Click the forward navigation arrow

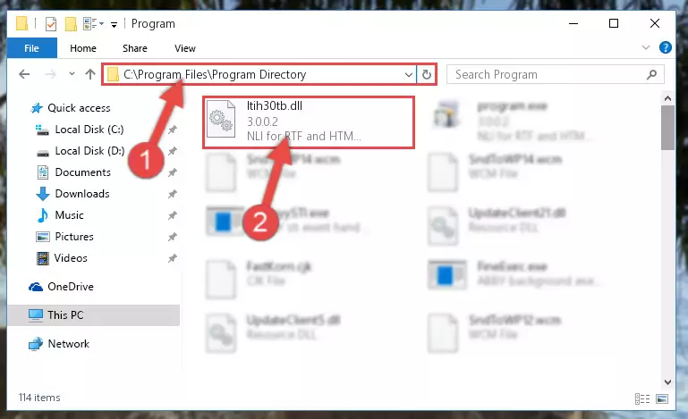[50, 74]
